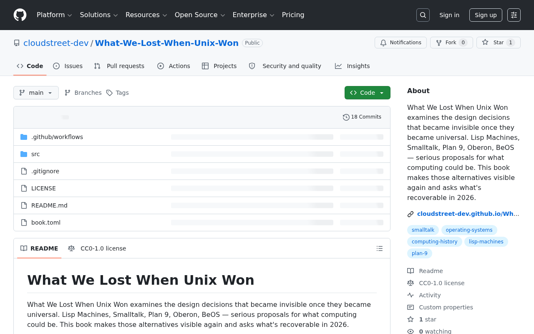Click the note icon beside Custom properties

click(x=411, y=307)
